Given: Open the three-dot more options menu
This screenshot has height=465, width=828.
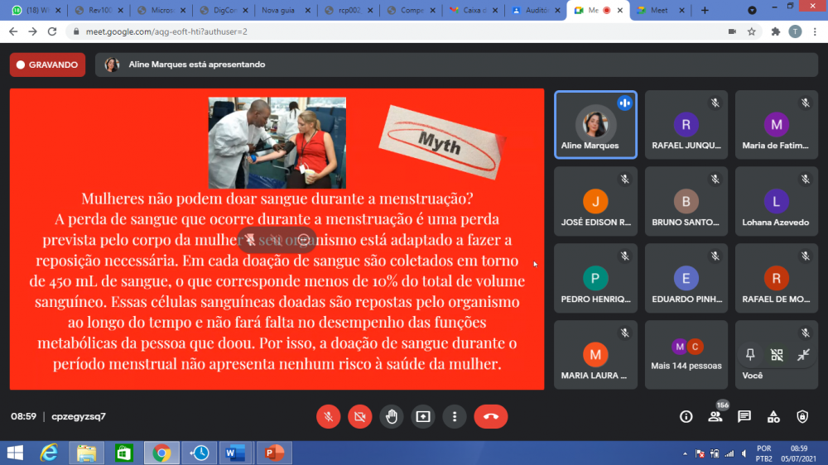Looking at the screenshot, I should point(455,416).
